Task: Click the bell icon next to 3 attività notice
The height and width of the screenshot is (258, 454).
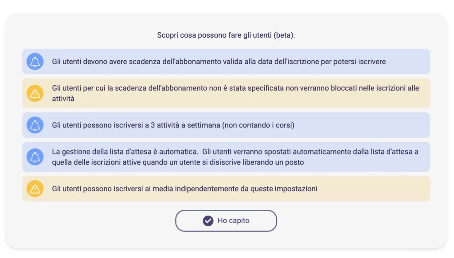Action: click(x=35, y=125)
